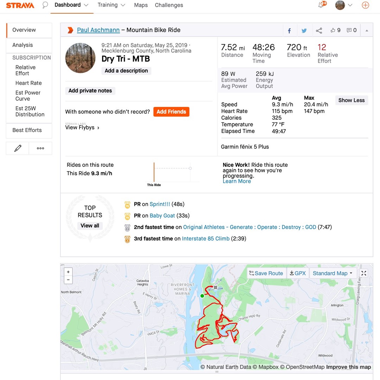Share activity on Twitter icon
380x380 pixels.
304,31
